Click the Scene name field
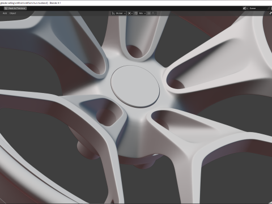Viewport: 272px width, 204px height. click(x=257, y=8)
